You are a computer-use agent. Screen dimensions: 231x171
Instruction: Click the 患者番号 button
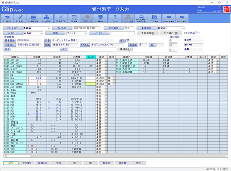click(x=10, y=40)
